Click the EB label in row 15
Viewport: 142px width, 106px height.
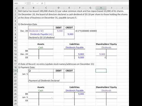tap(27, 57)
